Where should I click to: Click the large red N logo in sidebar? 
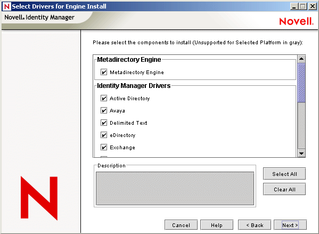(x=39, y=198)
